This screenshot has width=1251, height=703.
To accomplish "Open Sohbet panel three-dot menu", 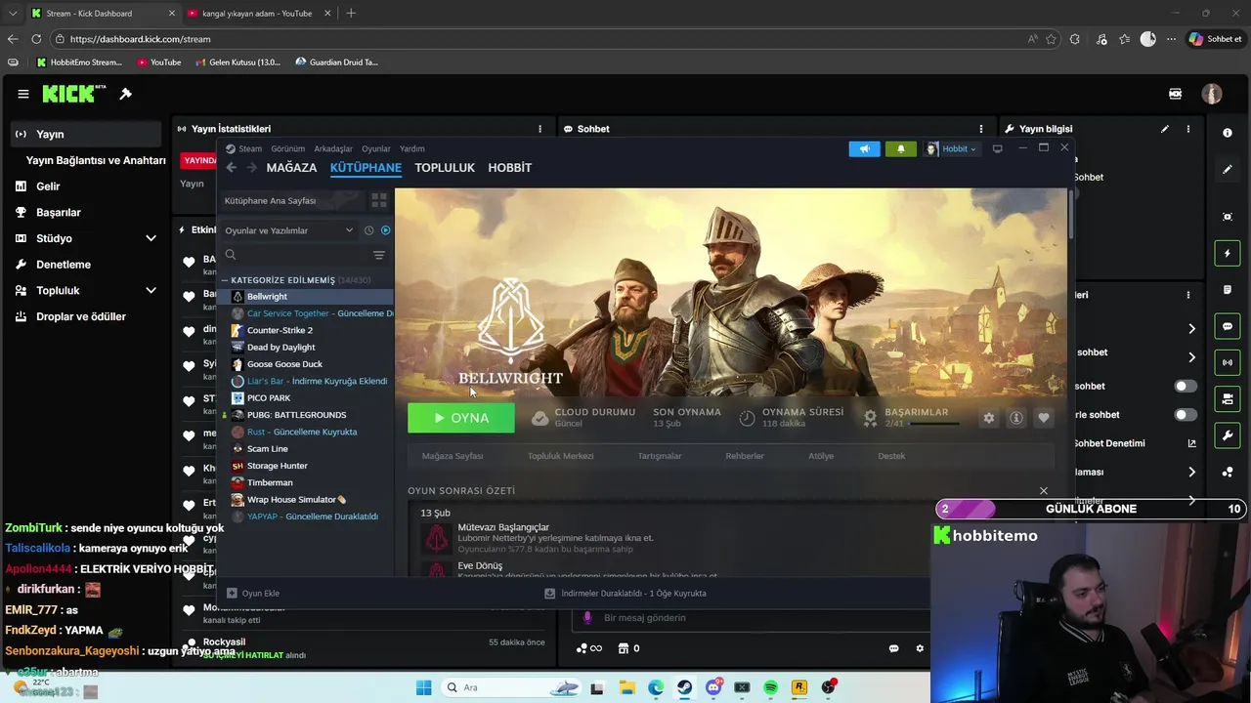I will pos(981,129).
